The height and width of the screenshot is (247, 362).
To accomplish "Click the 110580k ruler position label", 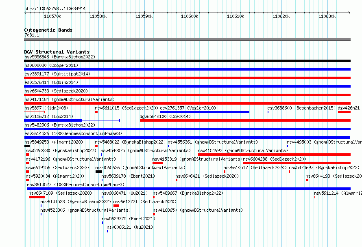I will (98, 16).
